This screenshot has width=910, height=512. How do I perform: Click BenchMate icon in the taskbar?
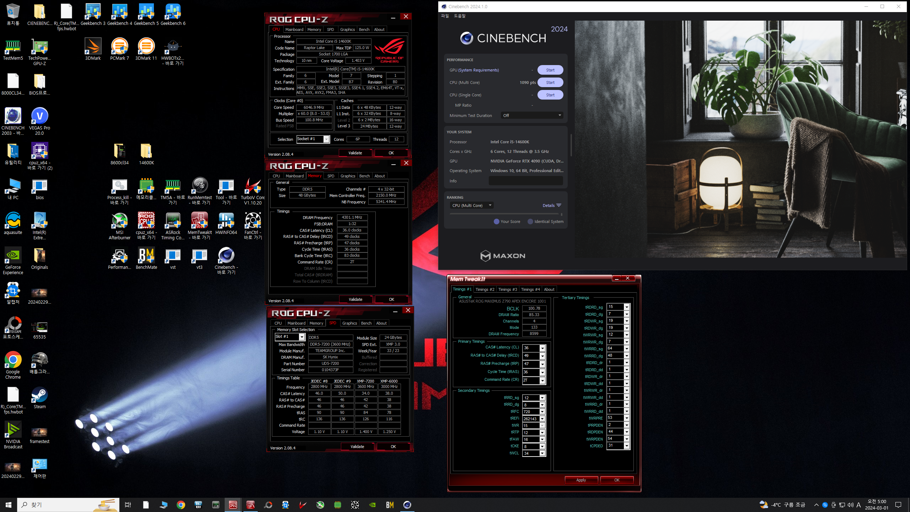[390, 505]
